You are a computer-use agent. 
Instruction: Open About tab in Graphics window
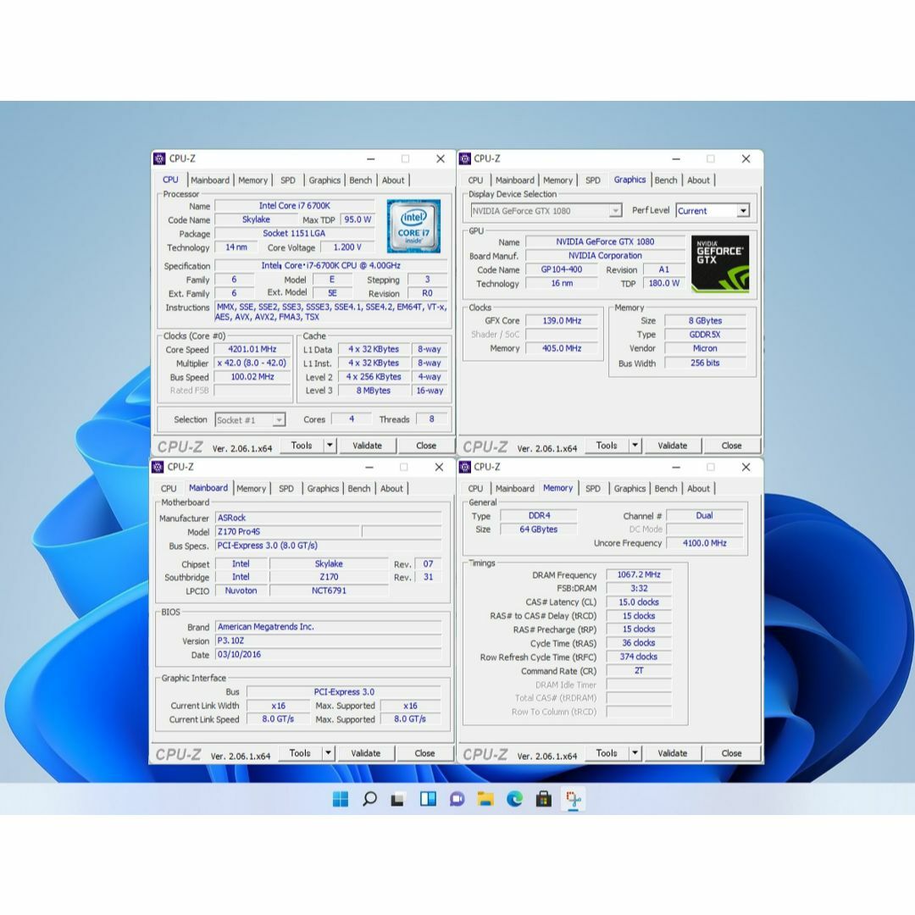point(698,180)
